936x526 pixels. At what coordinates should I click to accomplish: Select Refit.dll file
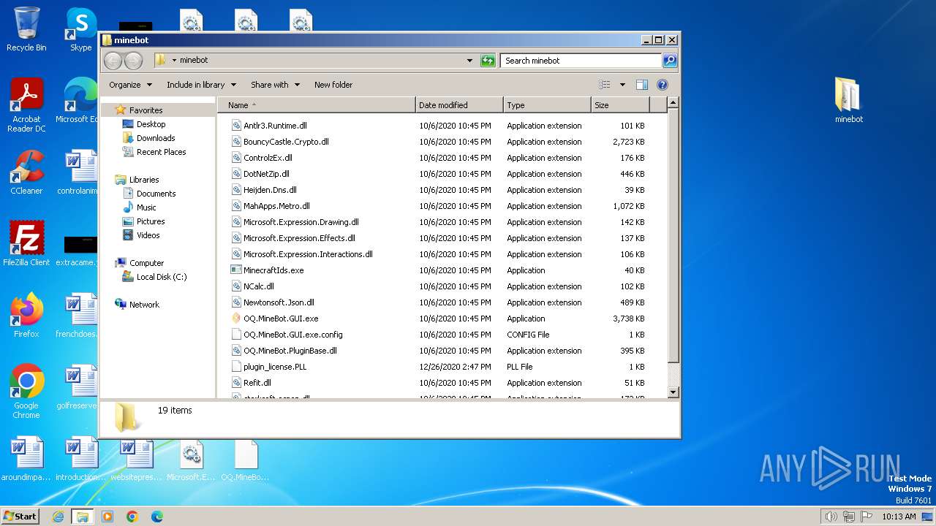(257, 383)
